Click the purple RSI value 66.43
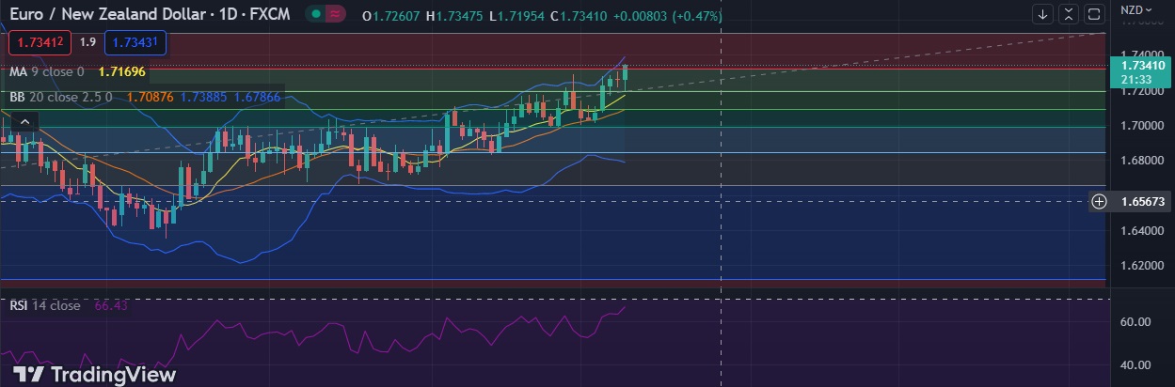This screenshot has width=1175, height=387. tap(111, 305)
